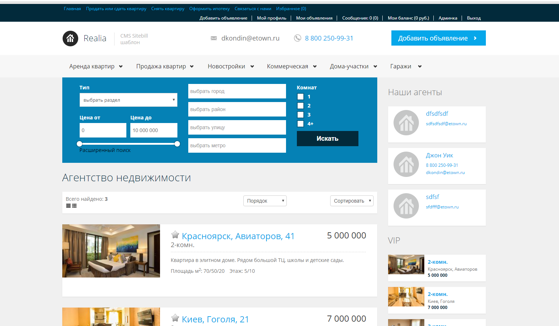This screenshot has height=326, width=559.
Task: Check the 3 rooms checkbox
Action: 300,115
